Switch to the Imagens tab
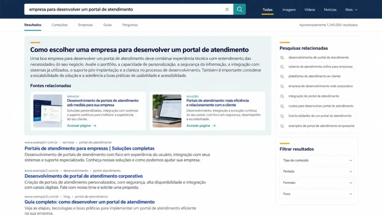 tap(289, 10)
